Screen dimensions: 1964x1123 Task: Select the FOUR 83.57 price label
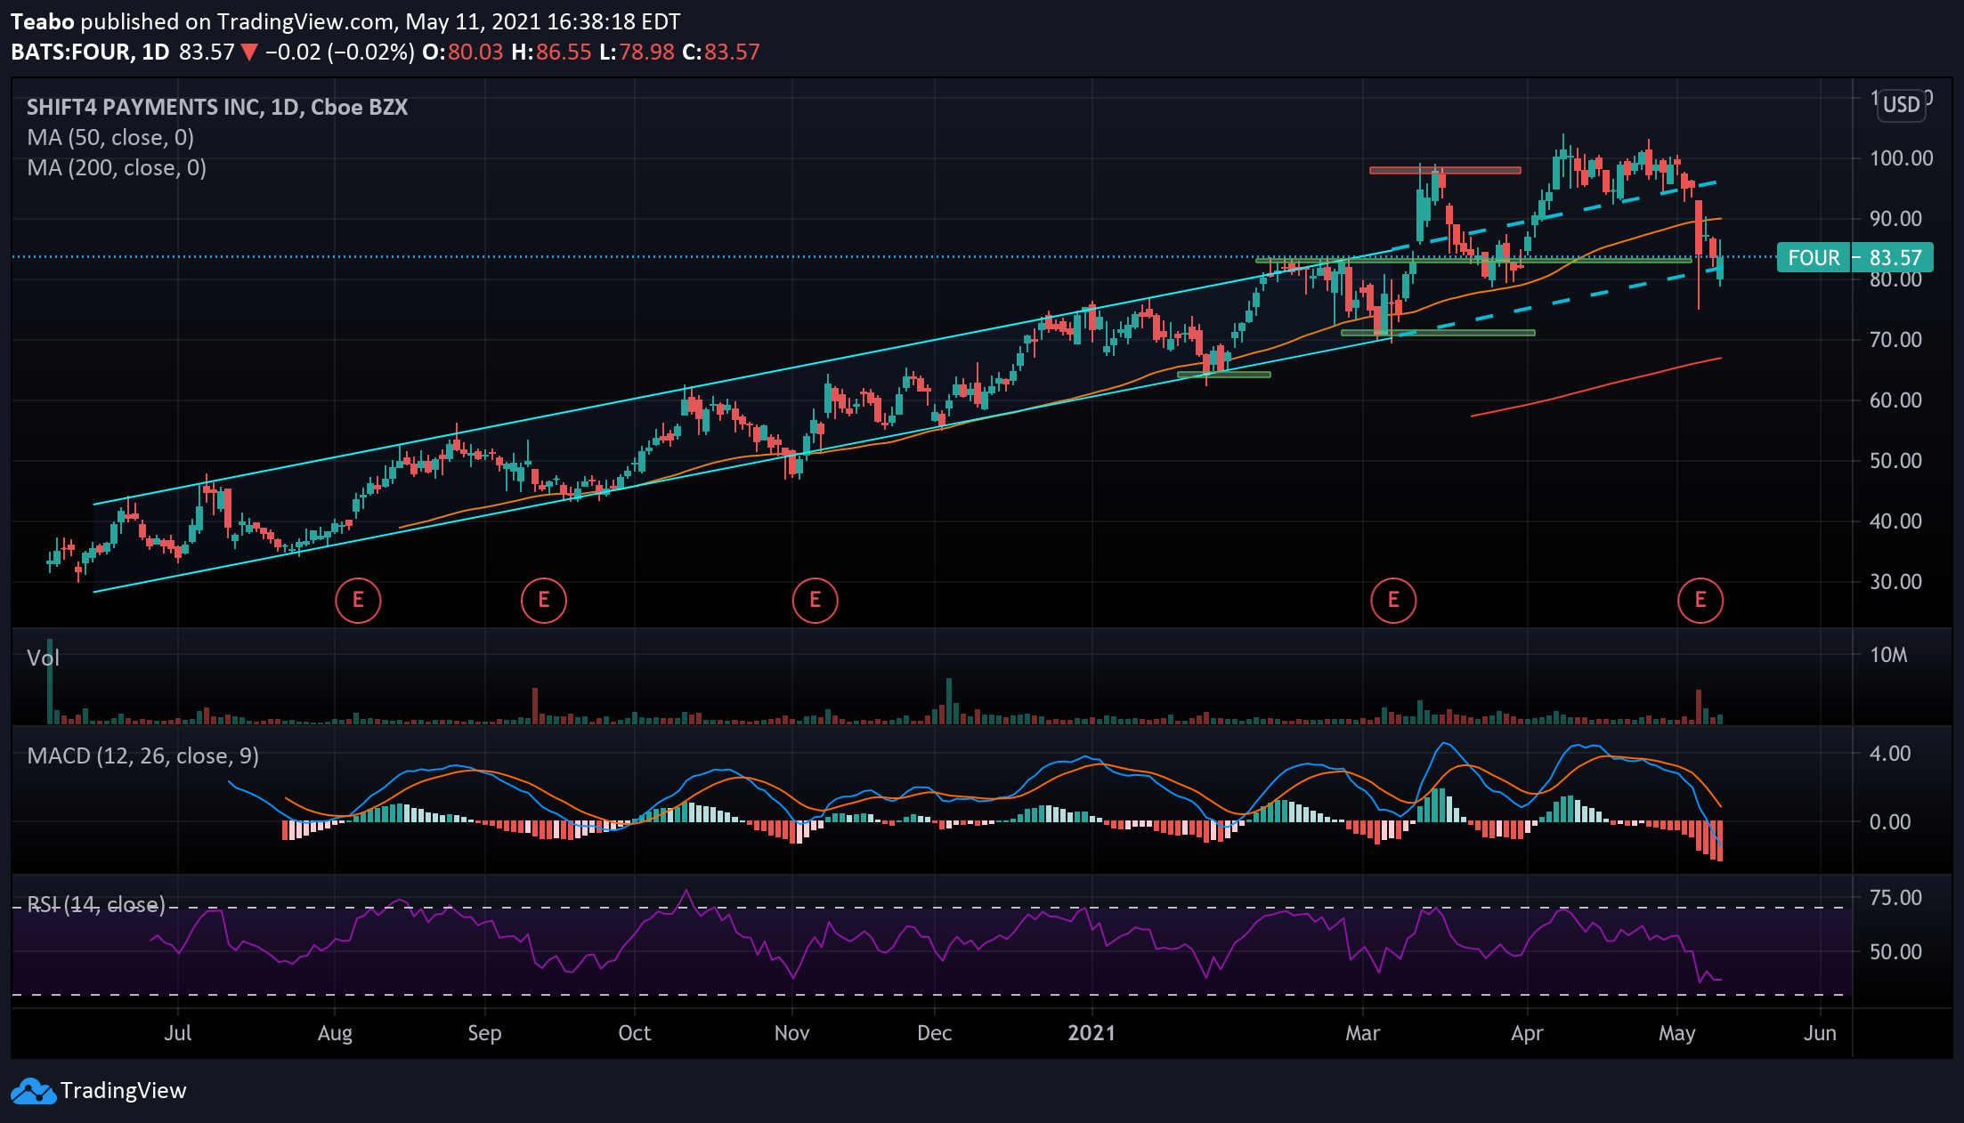tap(1854, 257)
